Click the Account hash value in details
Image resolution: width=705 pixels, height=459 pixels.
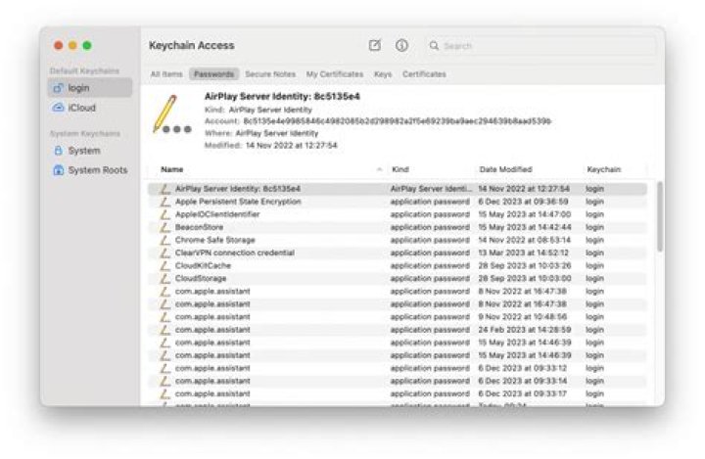coord(397,121)
